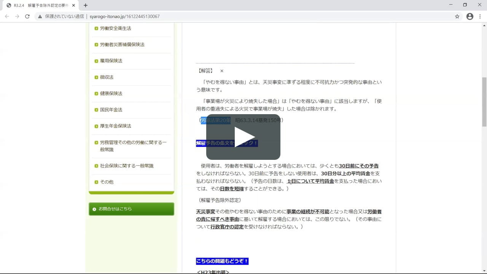Click the scrollbar down arrow

(x=484, y=271)
